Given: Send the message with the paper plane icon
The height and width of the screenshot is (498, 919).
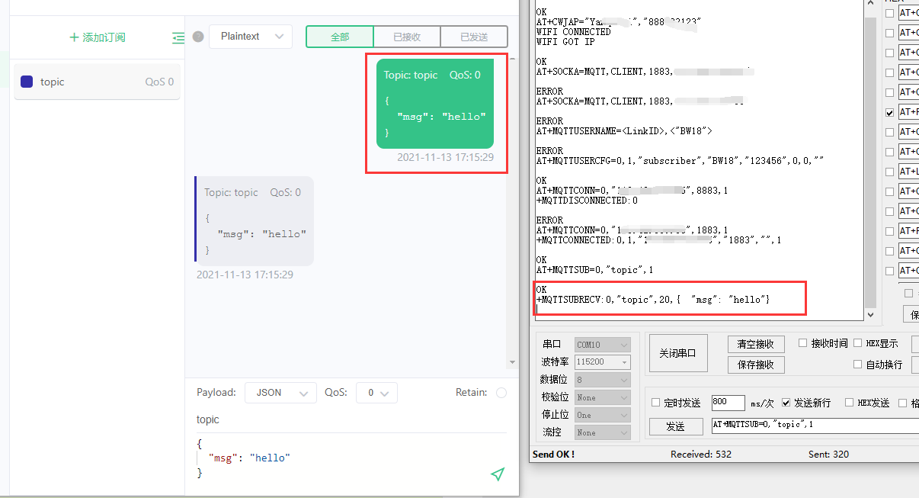Looking at the screenshot, I should [498, 474].
